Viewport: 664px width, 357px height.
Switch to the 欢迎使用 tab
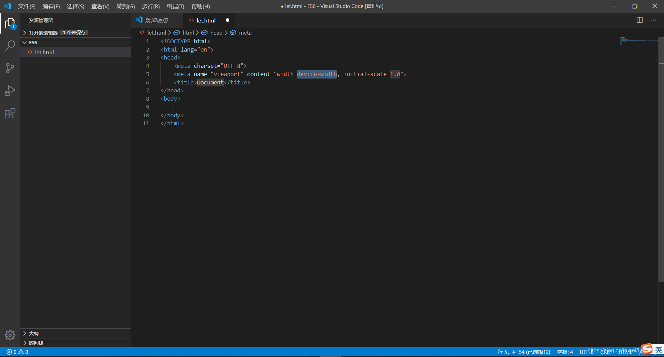[x=157, y=20]
